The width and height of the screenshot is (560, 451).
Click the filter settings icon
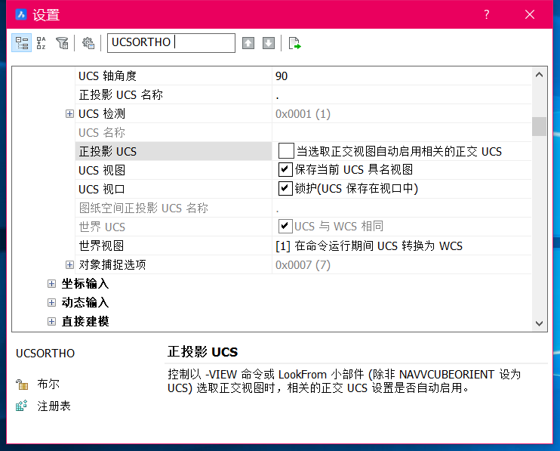62,43
